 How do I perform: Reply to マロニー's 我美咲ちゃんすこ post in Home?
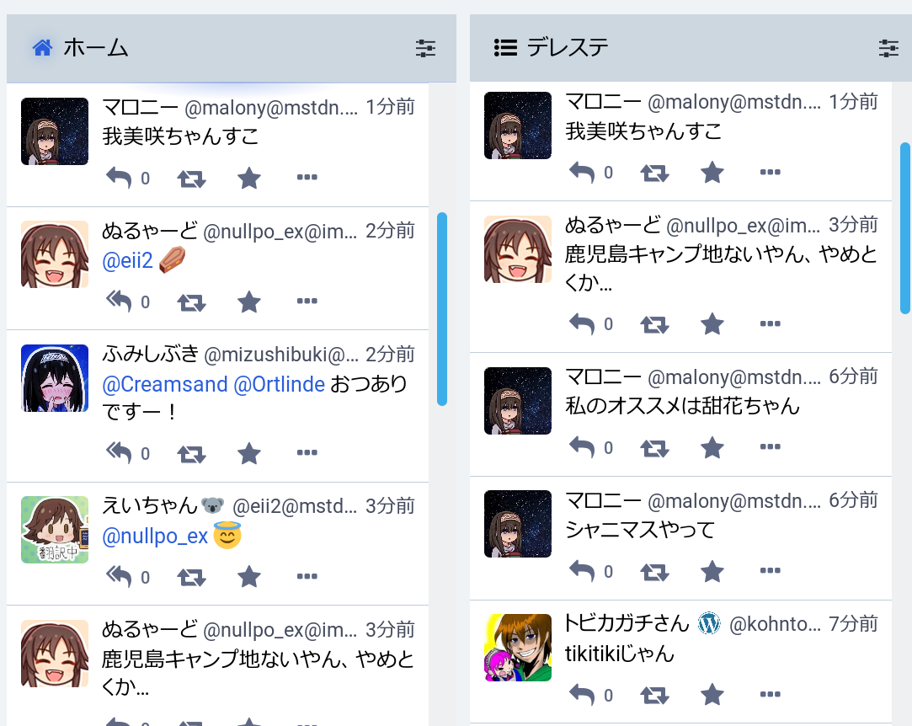click(120, 178)
